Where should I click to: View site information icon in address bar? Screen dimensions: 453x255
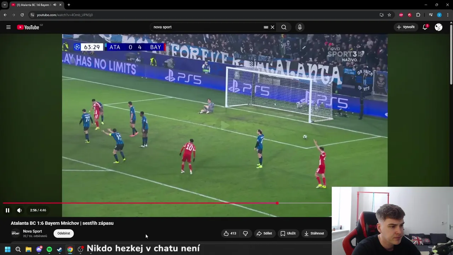tap(32, 15)
